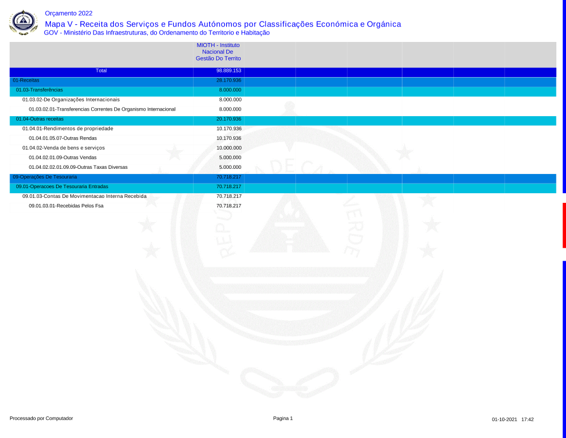Select the 'MIOTH - Instituto Nacional' column header
The width and height of the screenshot is (566, 438).
coord(218,52)
